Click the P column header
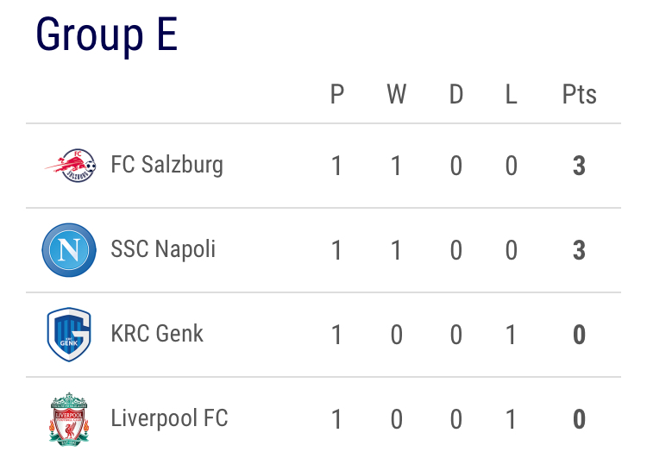Screen dimensions: 647x458 point(337,95)
